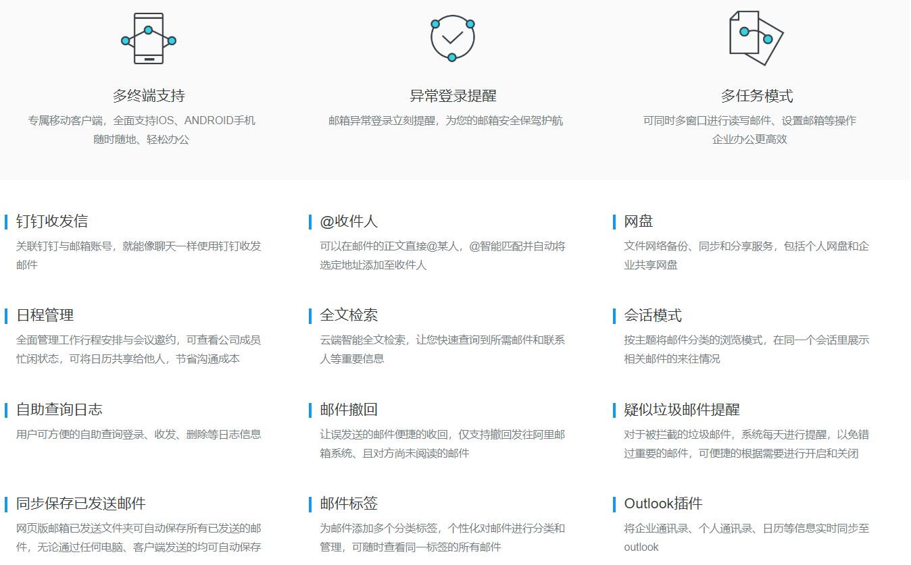
Task: Click the Outlook插件 feature heading
Action: point(663,504)
